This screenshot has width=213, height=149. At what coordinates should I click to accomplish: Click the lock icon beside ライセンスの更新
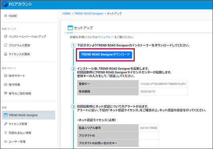pyautogui.click(x=6, y=54)
